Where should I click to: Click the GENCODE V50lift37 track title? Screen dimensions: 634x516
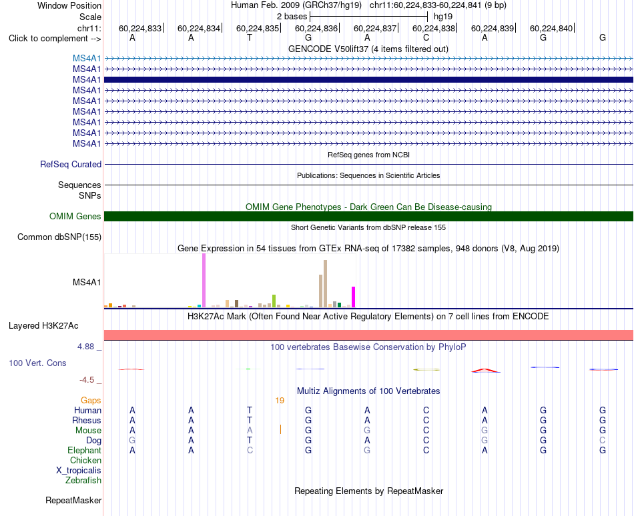[x=368, y=49]
